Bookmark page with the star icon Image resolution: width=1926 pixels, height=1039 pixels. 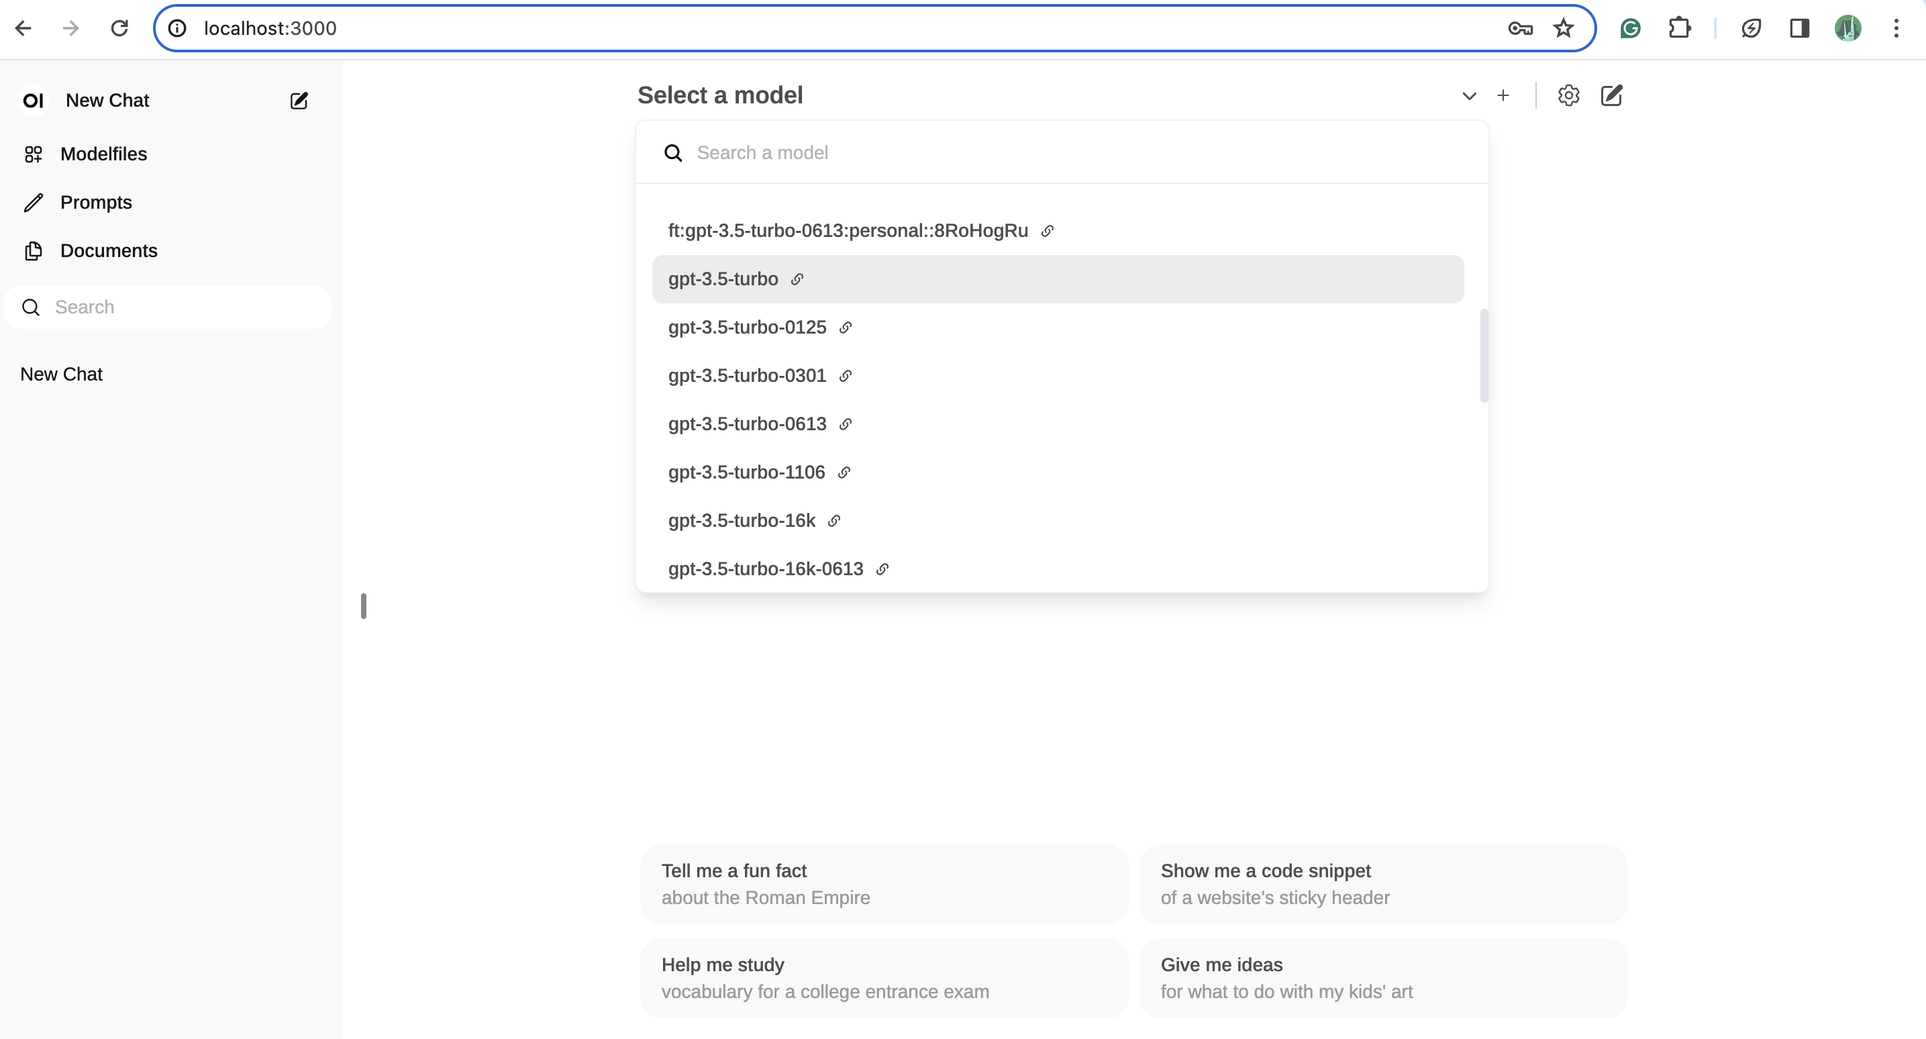click(1563, 28)
